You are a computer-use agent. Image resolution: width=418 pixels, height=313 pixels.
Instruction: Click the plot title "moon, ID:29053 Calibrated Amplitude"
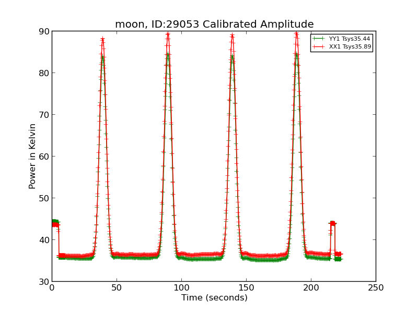(214, 24)
